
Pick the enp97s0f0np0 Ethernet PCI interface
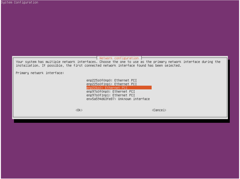coord(111,92)
